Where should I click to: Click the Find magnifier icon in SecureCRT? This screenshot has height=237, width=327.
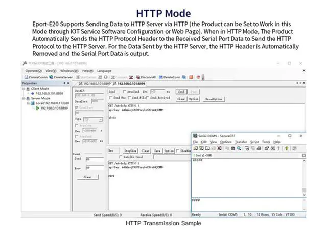(x=239, y=148)
